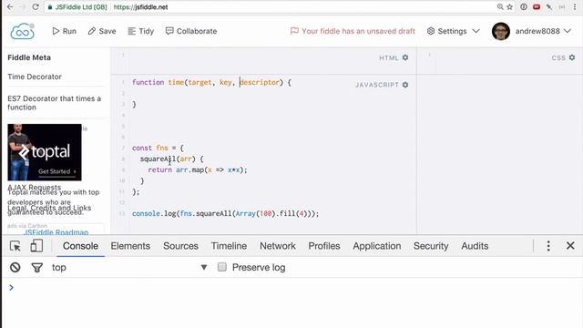
Task: Click the user avatar picture
Action: point(500,31)
